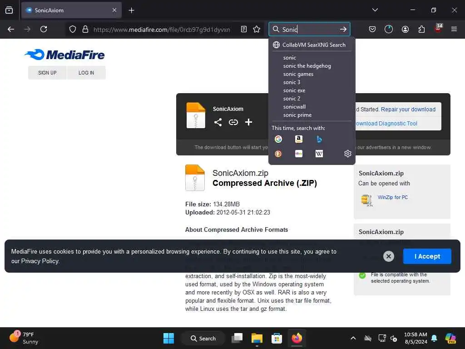Viewport: 465px width, 349px height.
Task: Open the notification bell icon
Action: pyautogui.click(x=434, y=338)
